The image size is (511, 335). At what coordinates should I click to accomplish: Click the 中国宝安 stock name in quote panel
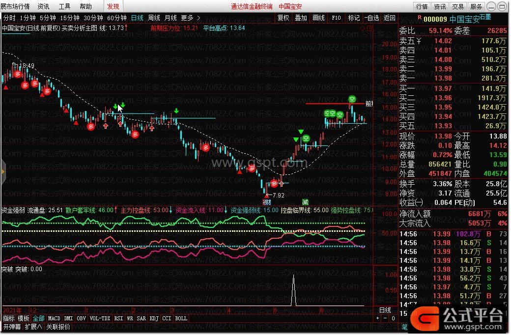point(464,19)
